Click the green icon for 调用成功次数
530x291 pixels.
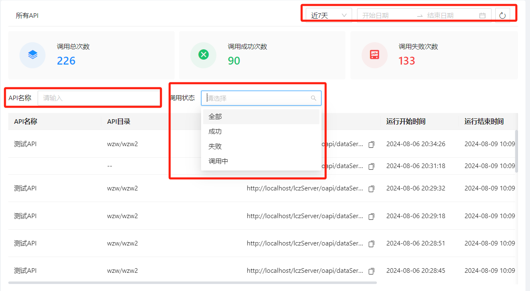point(204,55)
